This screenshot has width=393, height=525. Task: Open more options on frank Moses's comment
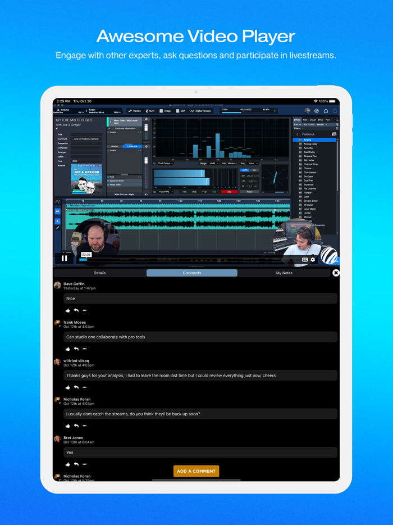point(85,349)
